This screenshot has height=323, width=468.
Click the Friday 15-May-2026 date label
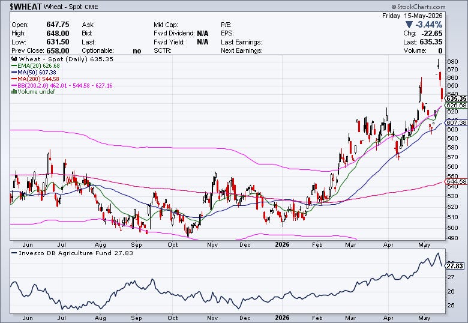pos(412,16)
